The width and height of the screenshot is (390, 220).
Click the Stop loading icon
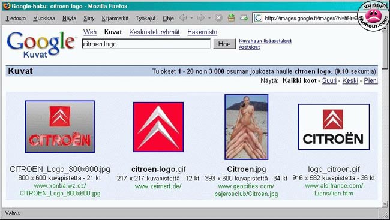218,18
